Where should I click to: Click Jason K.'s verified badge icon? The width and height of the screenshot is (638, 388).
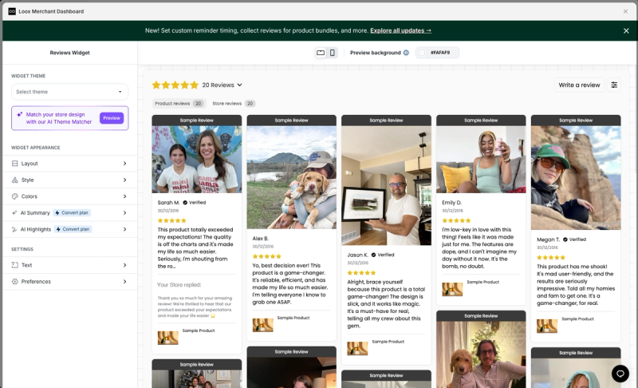[373, 255]
